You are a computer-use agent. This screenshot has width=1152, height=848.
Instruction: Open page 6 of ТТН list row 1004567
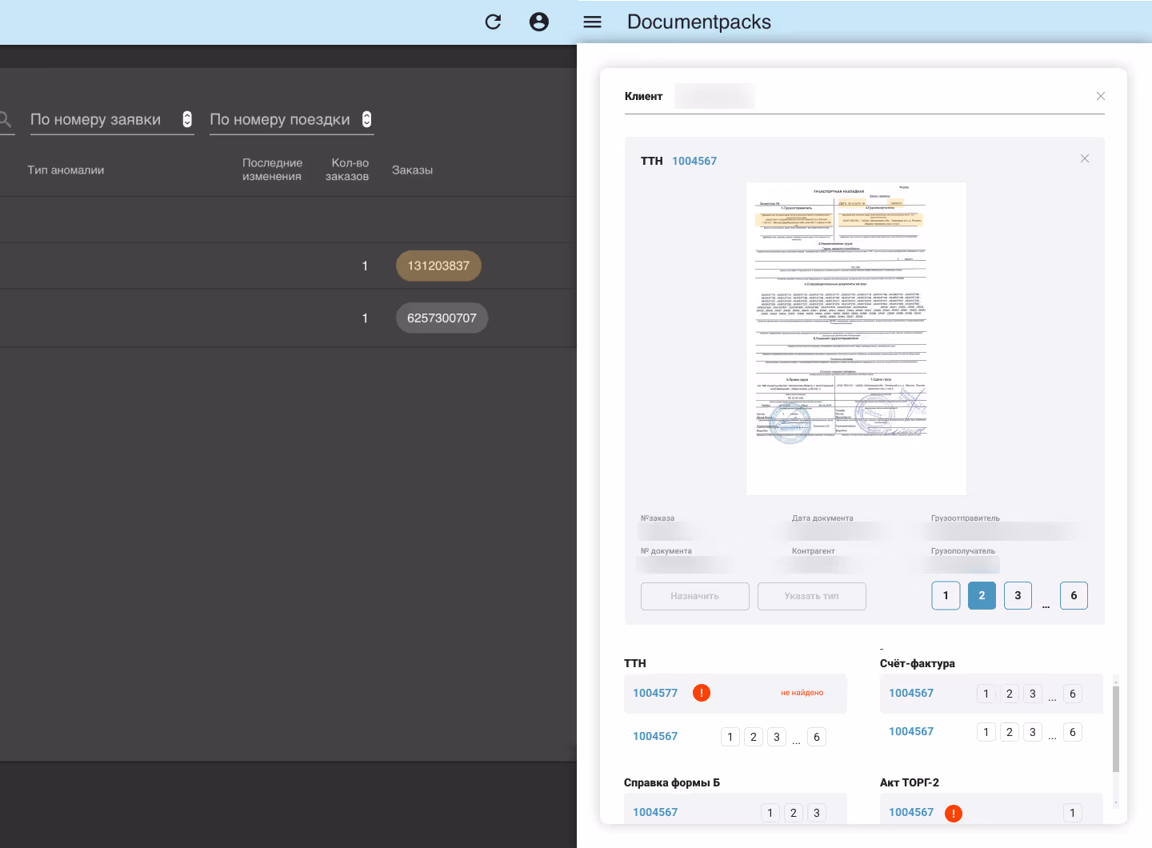816,737
